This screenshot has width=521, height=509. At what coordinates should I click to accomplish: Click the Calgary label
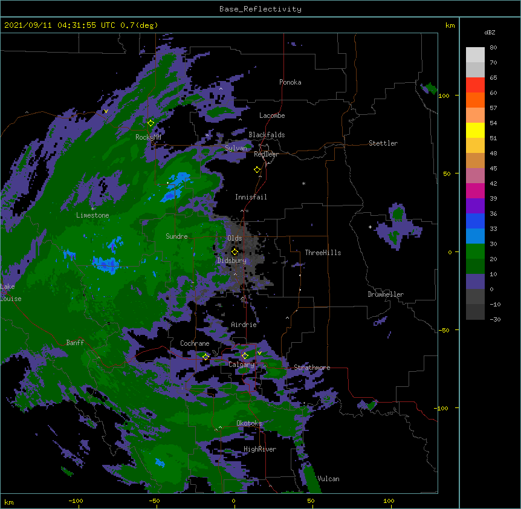241,365
